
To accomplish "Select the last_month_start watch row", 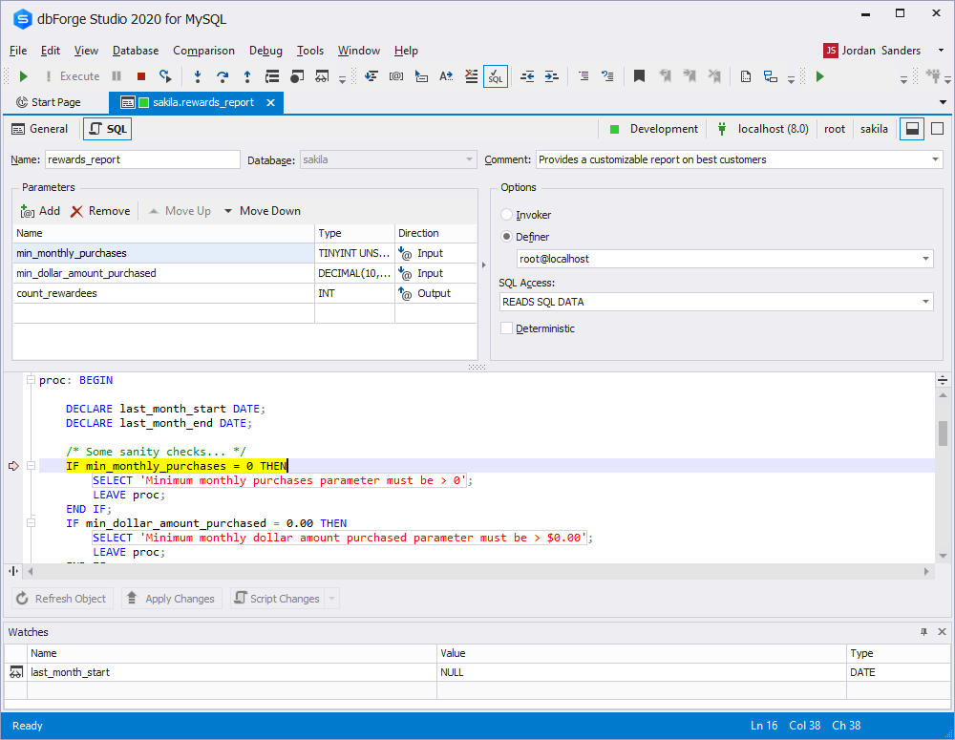I will pyautogui.click(x=477, y=672).
